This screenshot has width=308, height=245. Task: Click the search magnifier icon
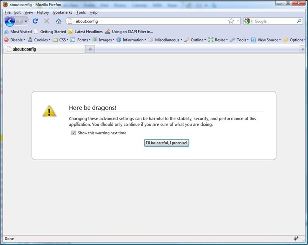(299, 21)
